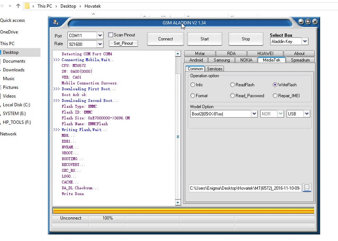Click the orange progress bar

click(x=183, y=211)
